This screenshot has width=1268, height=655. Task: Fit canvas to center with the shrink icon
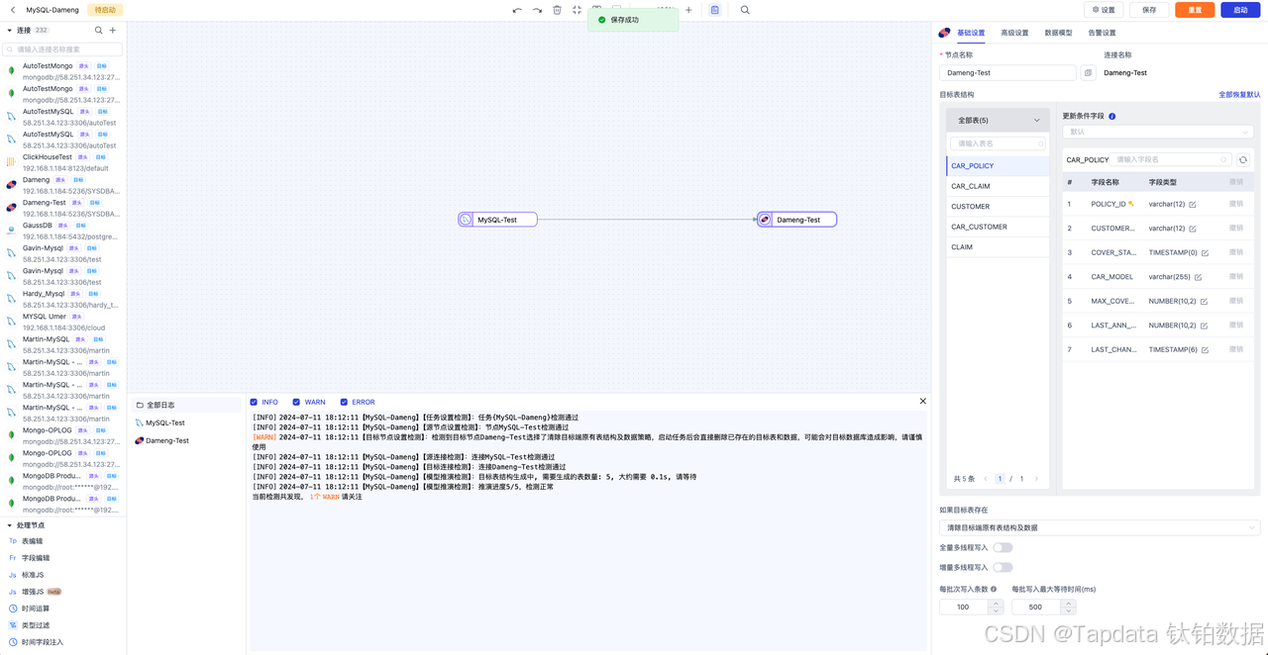pos(577,10)
